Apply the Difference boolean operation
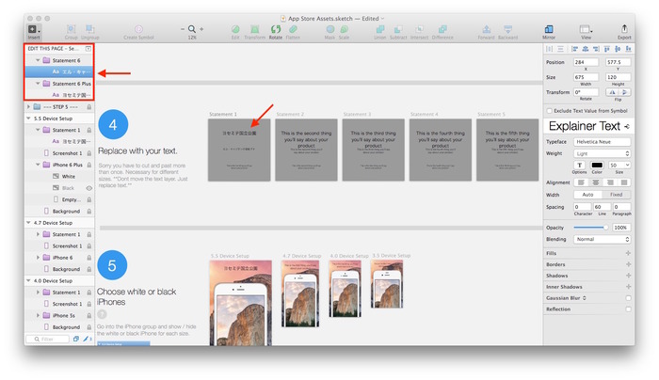The image size is (659, 380). (442, 29)
